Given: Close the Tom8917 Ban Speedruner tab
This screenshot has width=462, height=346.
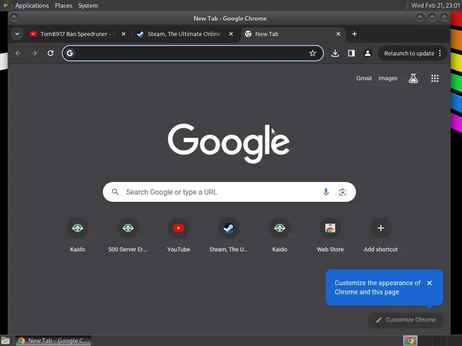Looking at the screenshot, I should [x=124, y=34].
